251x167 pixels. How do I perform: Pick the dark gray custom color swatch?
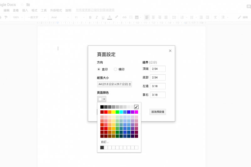102,148
